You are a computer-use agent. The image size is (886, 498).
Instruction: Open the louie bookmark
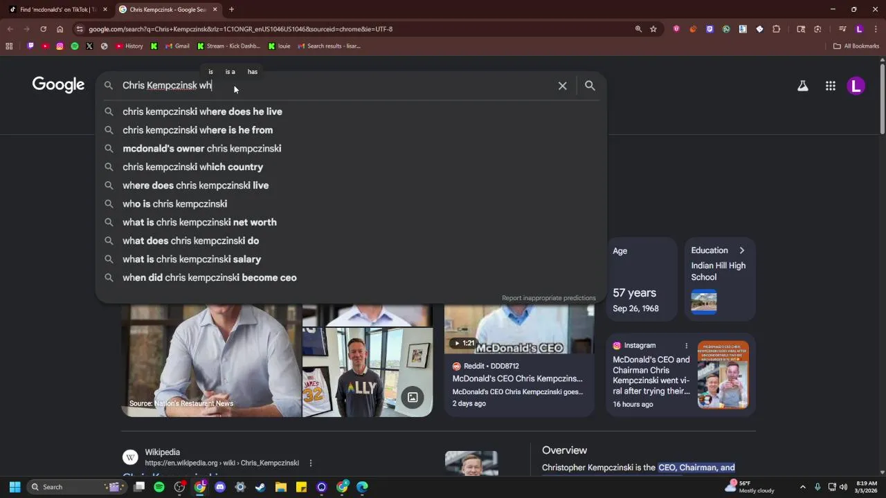tap(280, 46)
